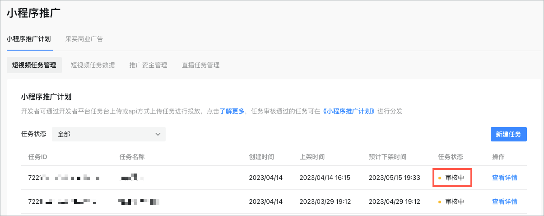The image size is (544, 216).
Task: Click 查看详情 for the task ending 2023/04/29 19:12
Action: tap(504, 202)
